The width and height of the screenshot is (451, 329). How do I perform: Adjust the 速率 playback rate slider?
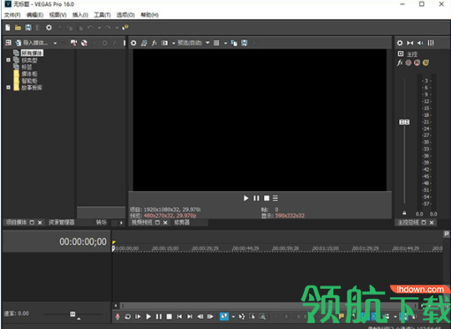[73, 314]
